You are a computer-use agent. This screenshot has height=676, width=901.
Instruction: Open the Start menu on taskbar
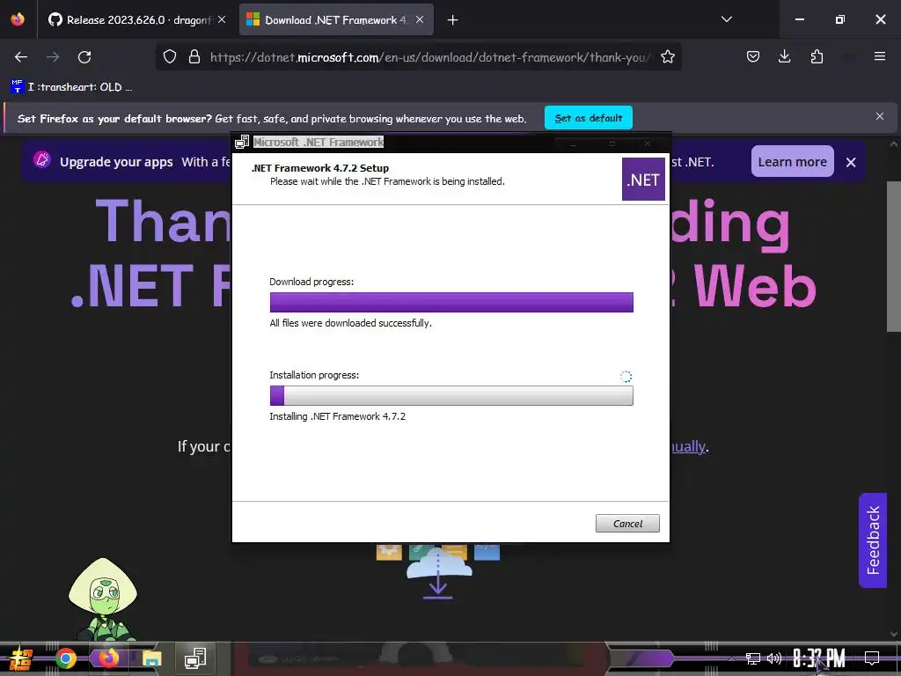coord(21,658)
